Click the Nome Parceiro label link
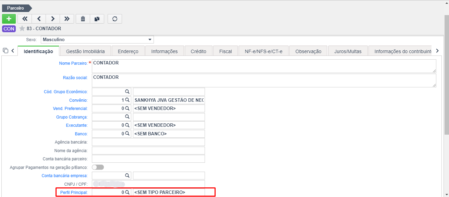Screen dimensions: 449x197 tap(73, 63)
